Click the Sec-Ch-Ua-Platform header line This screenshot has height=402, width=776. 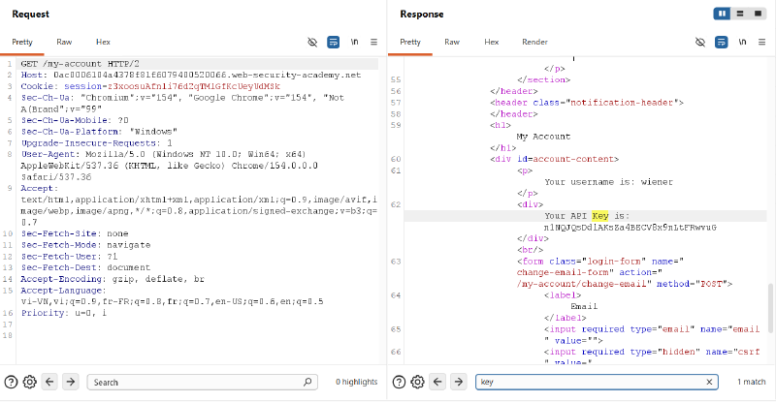tap(99, 132)
